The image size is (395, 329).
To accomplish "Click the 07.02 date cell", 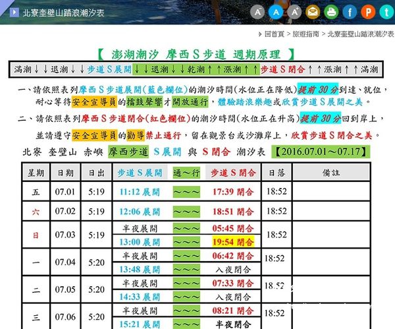I will [x=65, y=212].
